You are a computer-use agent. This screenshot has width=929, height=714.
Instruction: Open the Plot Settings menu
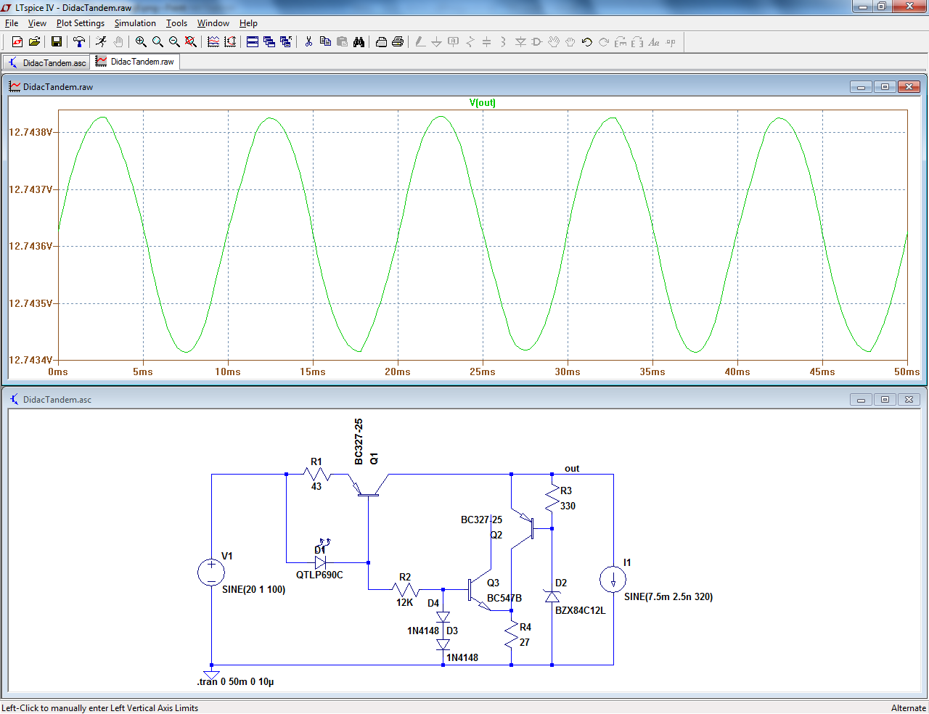tap(81, 23)
